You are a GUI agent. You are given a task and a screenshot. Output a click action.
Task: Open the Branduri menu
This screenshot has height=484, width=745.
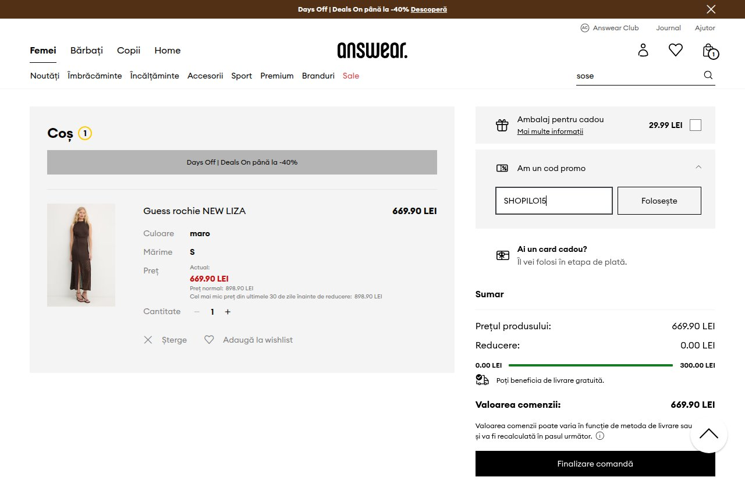click(x=318, y=76)
